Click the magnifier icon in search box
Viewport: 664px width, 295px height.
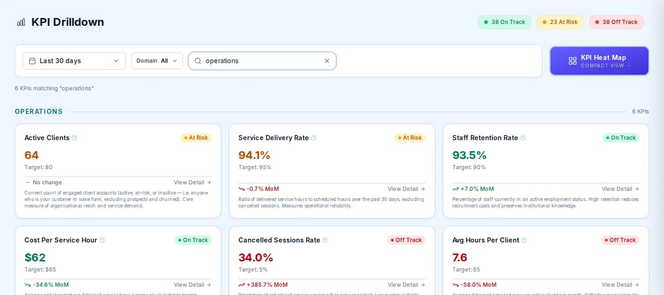point(198,61)
